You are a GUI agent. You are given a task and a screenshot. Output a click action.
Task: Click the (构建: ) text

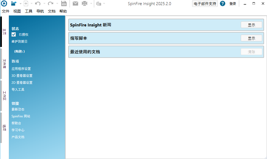[20, 51]
